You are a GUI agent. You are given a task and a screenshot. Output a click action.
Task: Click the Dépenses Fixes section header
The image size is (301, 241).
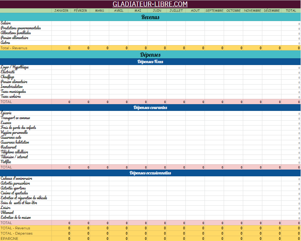coord(150,62)
